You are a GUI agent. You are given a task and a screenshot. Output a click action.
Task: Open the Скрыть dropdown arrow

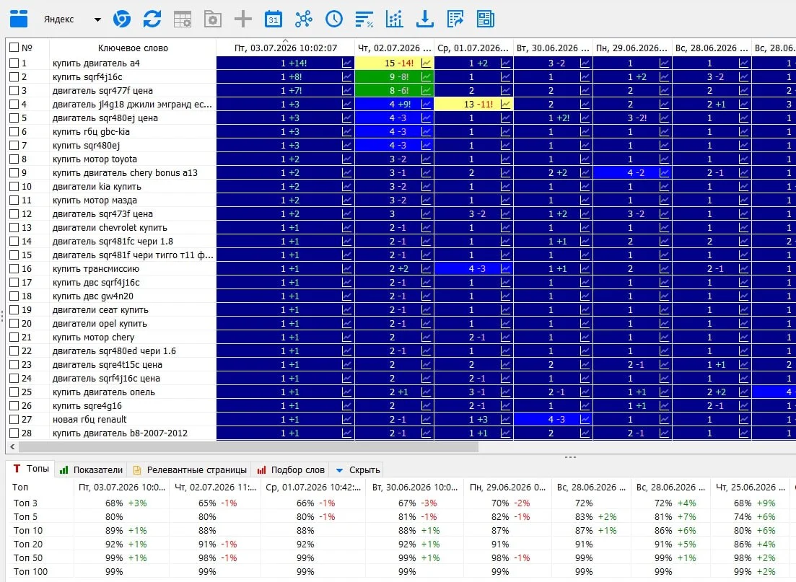340,470
